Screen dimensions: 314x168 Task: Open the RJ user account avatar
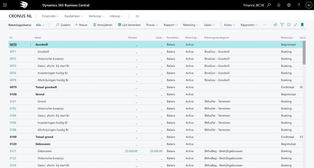coord(308,5)
